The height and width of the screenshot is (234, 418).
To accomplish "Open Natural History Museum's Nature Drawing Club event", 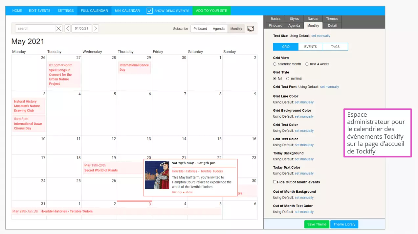I will pyautogui.click(x=29, y=106).
